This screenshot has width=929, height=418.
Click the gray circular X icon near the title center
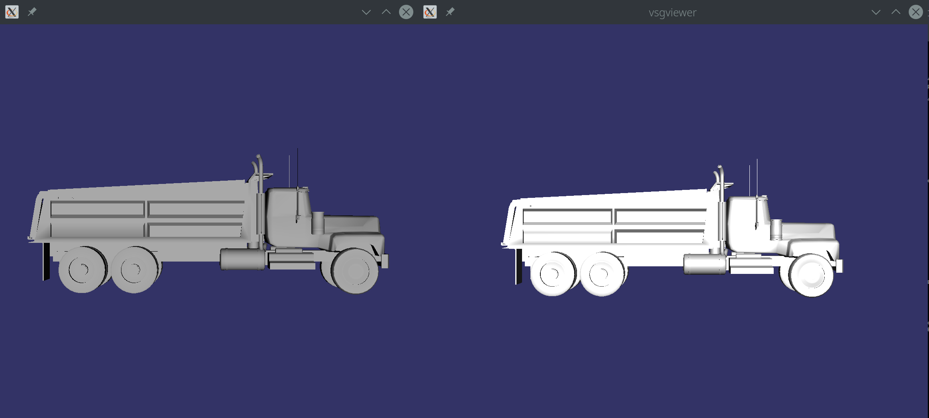tap(406, 12)
